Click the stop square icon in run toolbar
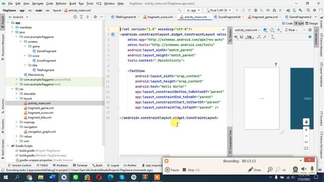 tap(280, 10)
